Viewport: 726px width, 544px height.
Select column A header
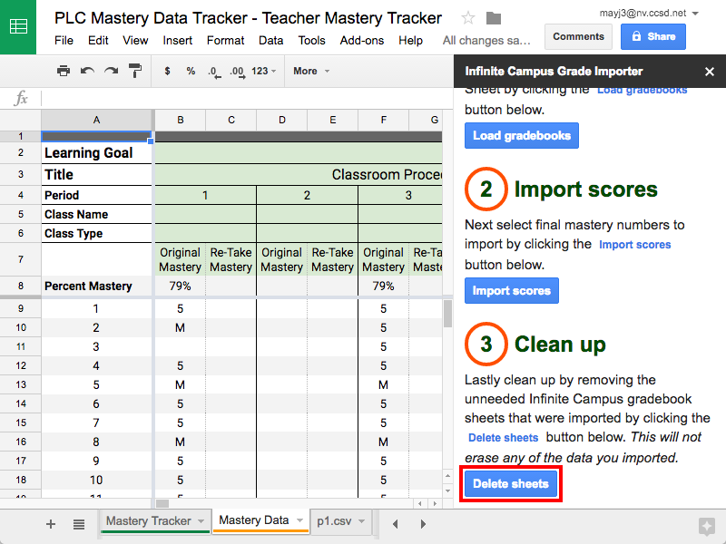coord(96,120)
